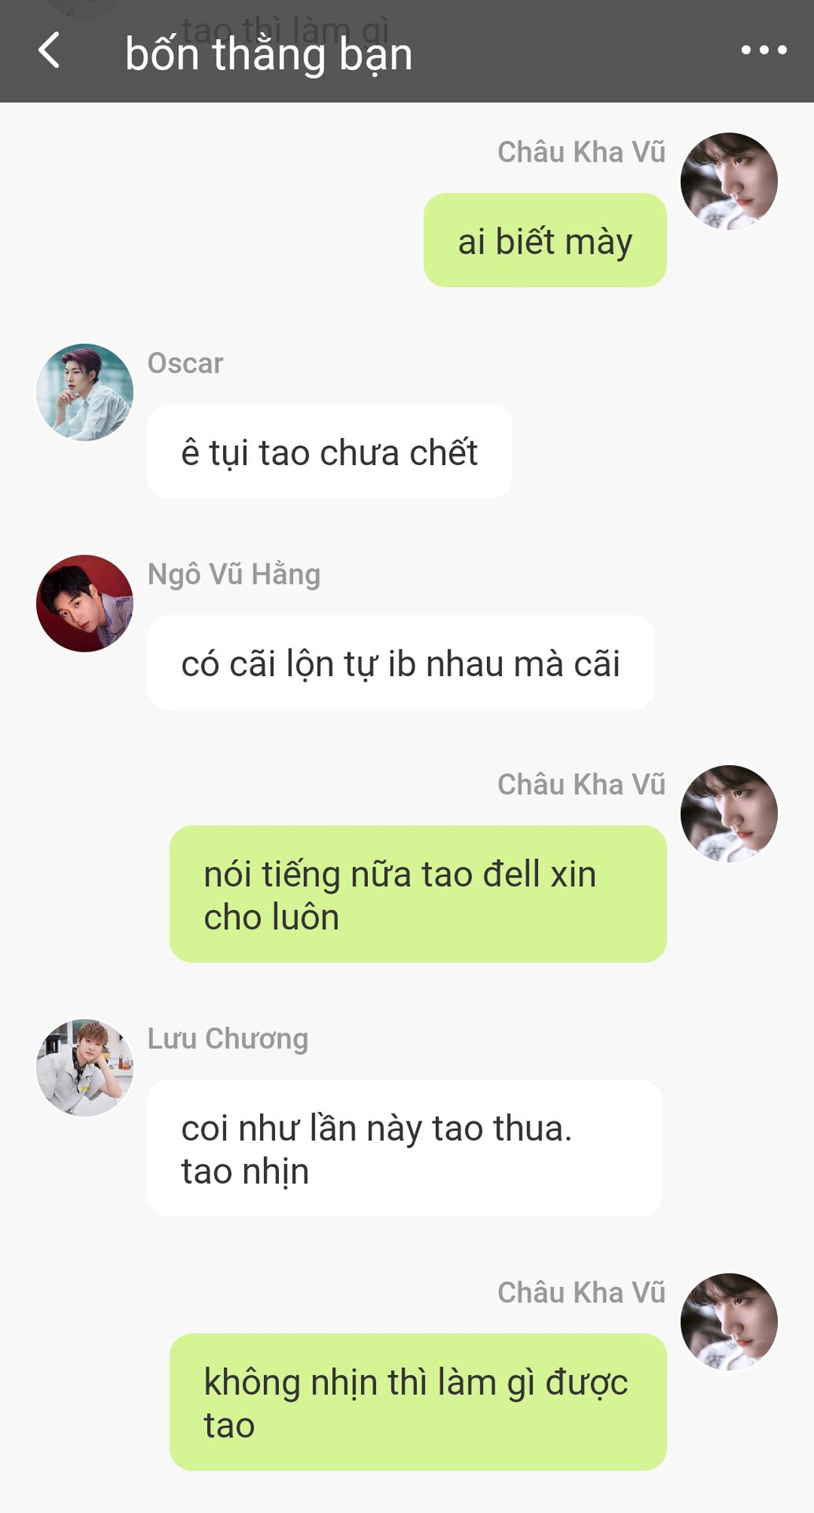The height and width of the screenshot is (1513, 814).
Task: Select the "ê tụi tao chưa chết" bubble
Action: (329, 452)
